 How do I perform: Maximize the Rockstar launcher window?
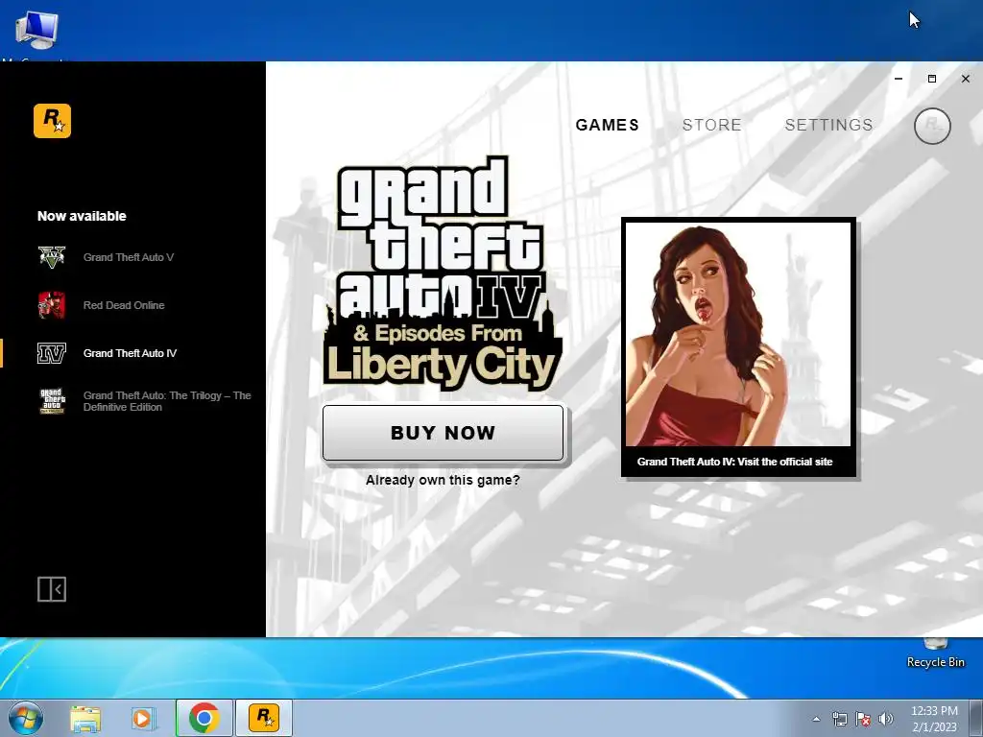tap(931, 79)
